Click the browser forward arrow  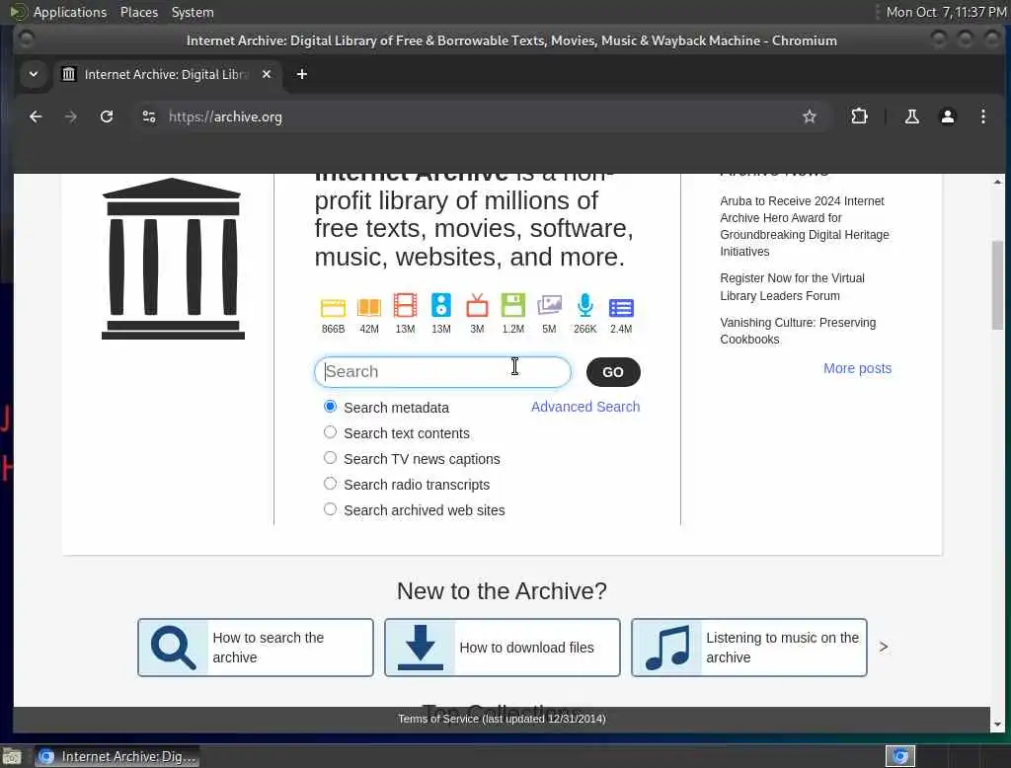pos(71,116)
